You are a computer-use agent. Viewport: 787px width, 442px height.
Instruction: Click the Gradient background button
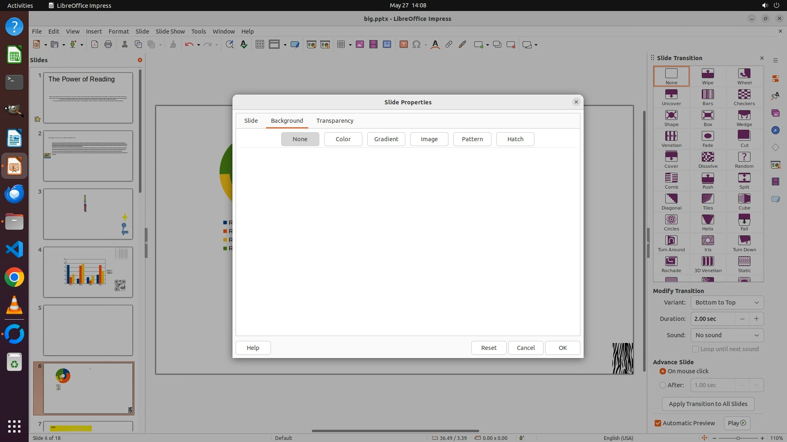click(386, 139)
